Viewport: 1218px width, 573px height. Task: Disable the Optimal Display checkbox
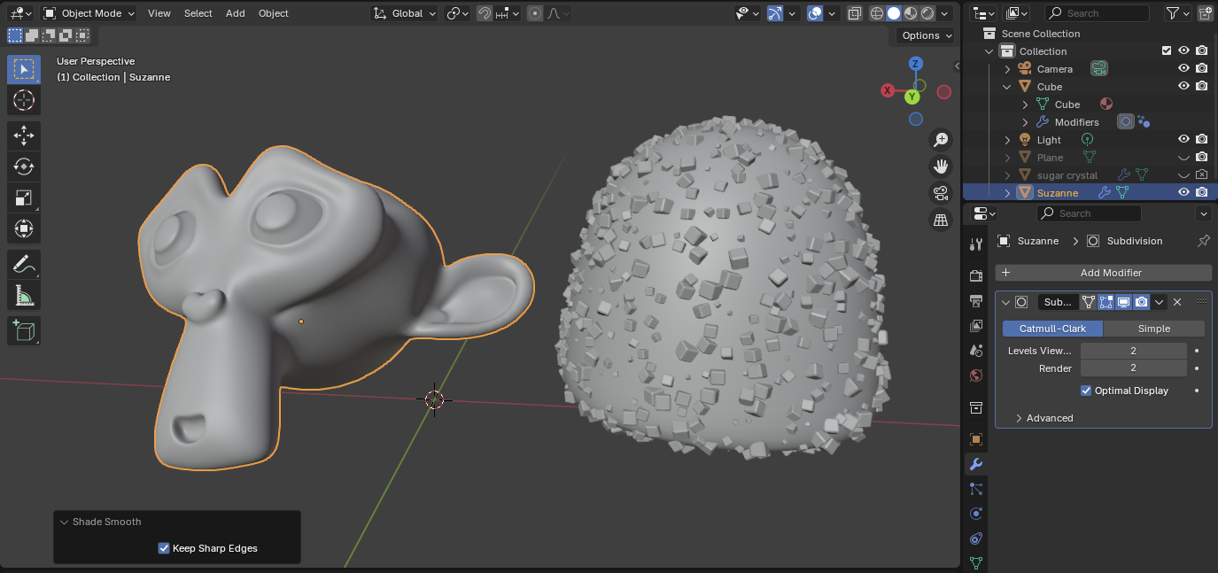(1086, 391)
